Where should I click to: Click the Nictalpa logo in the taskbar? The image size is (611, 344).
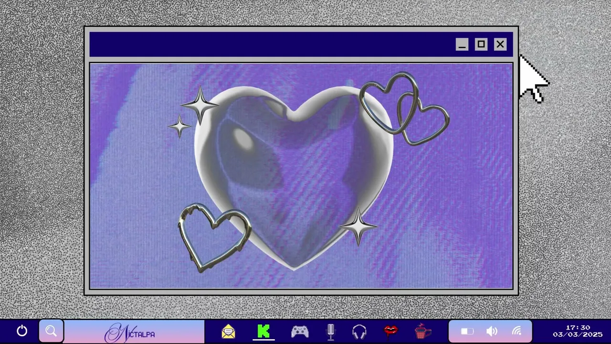click(130, 333)
